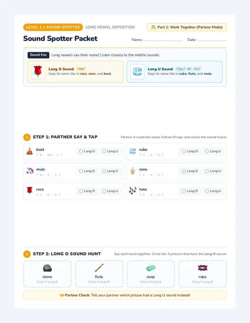Select Long O for rose
The image size is (250, 323).
(87, 191)
